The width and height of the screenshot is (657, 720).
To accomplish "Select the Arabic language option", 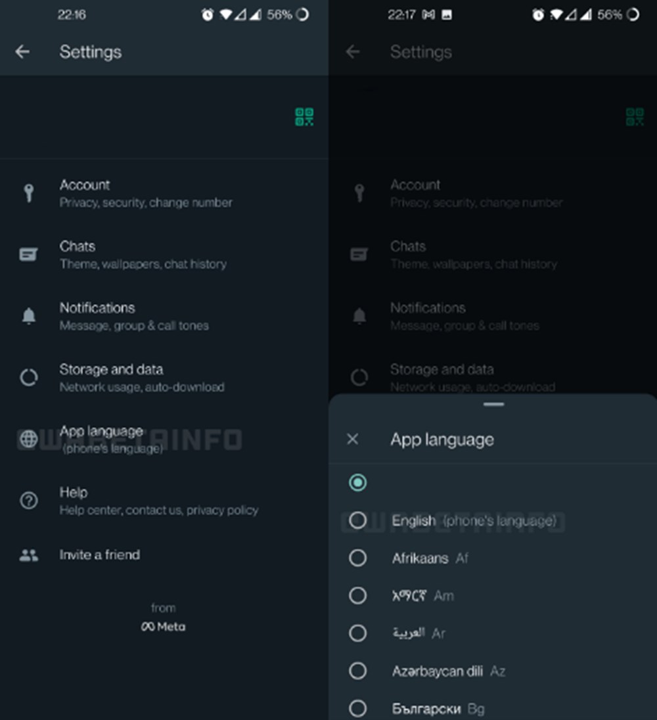I will click(358, 633).
